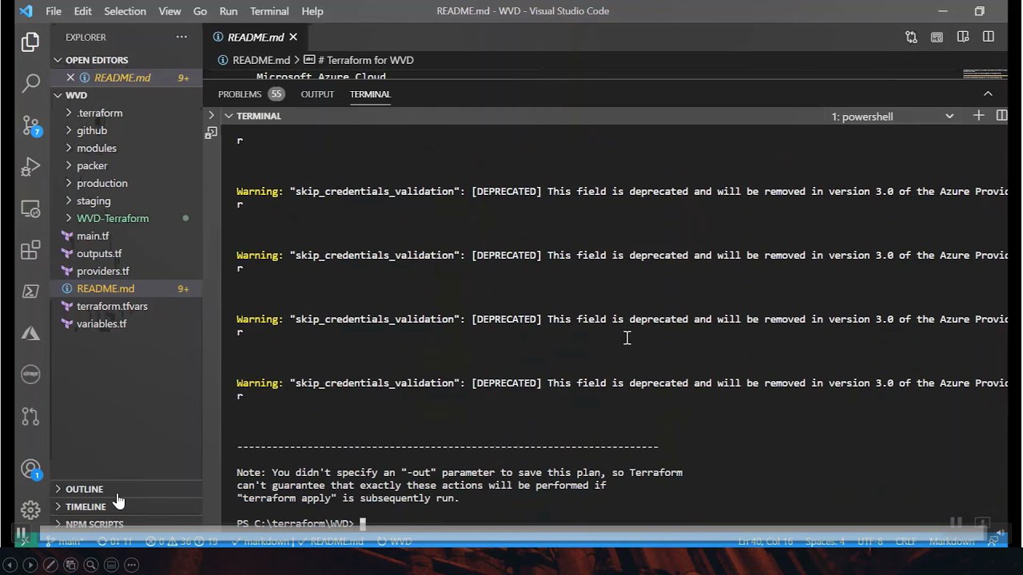Open the Manage settings gear
This screenshot has width=1023, height=575.
click(x=30, y=510)
